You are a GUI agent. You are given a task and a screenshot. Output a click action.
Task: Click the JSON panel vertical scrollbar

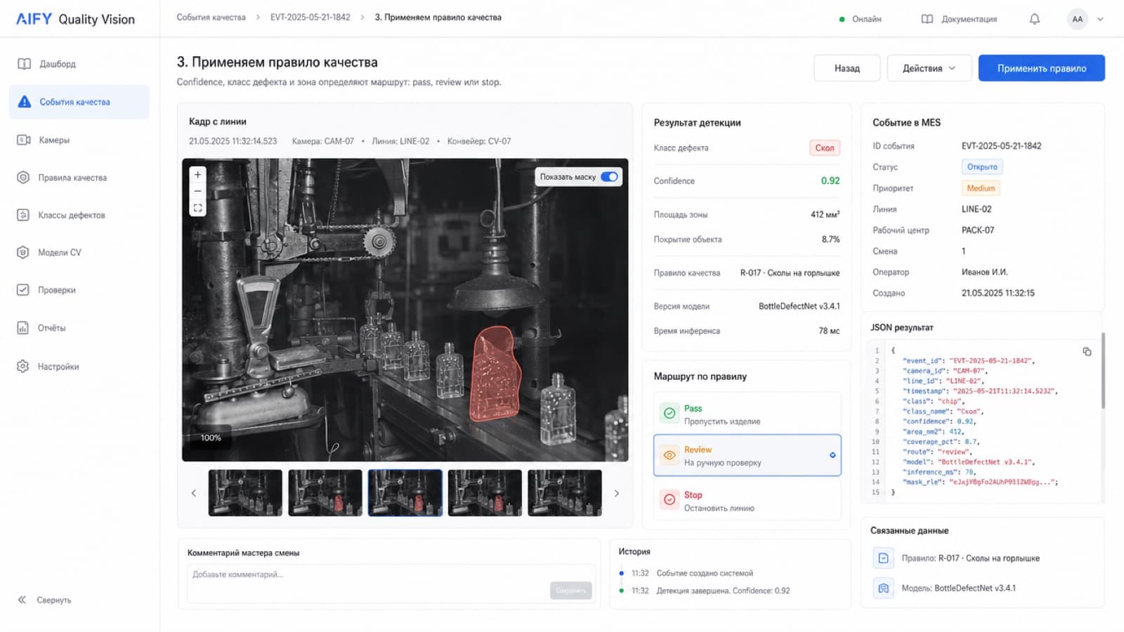click(x=1102, y=371)
